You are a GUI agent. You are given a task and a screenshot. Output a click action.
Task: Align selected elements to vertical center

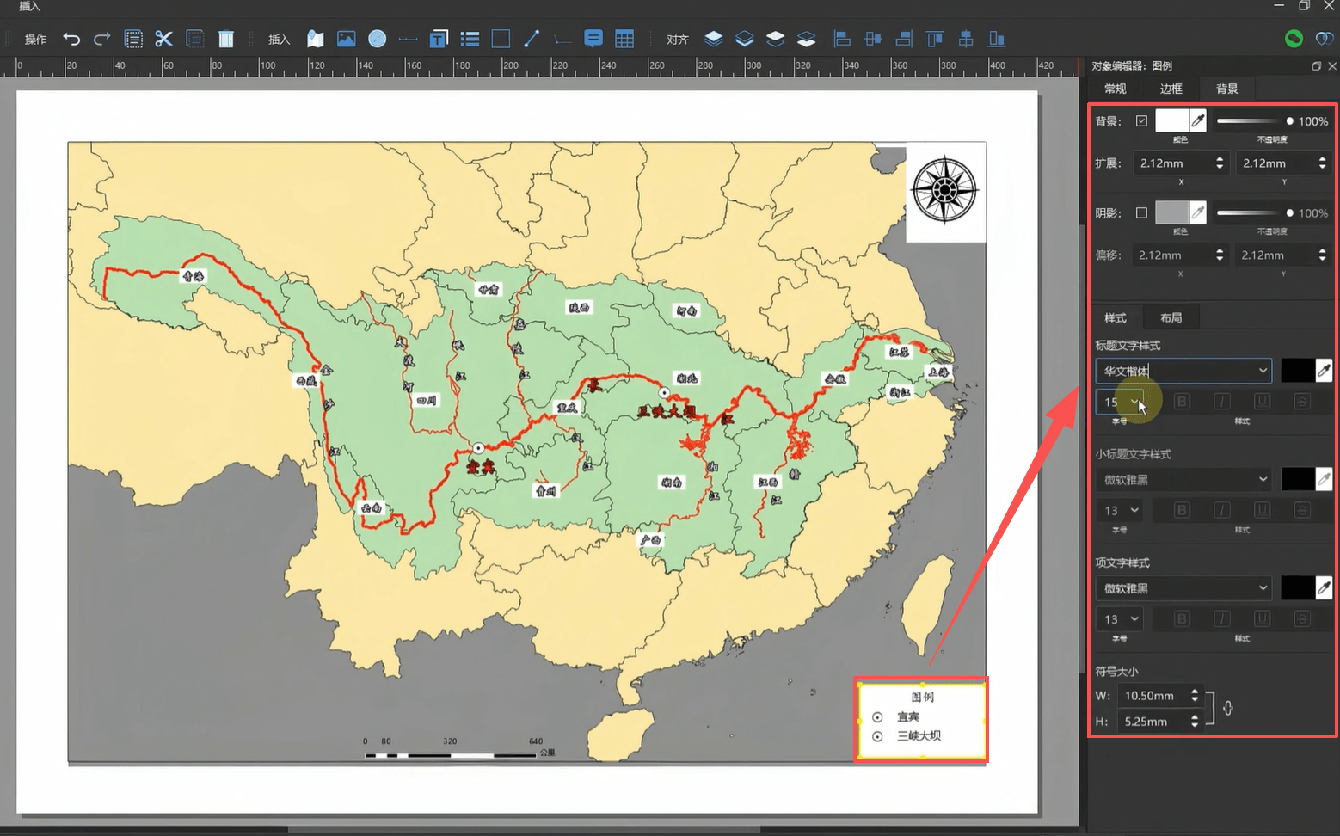[x=966, y=39]
